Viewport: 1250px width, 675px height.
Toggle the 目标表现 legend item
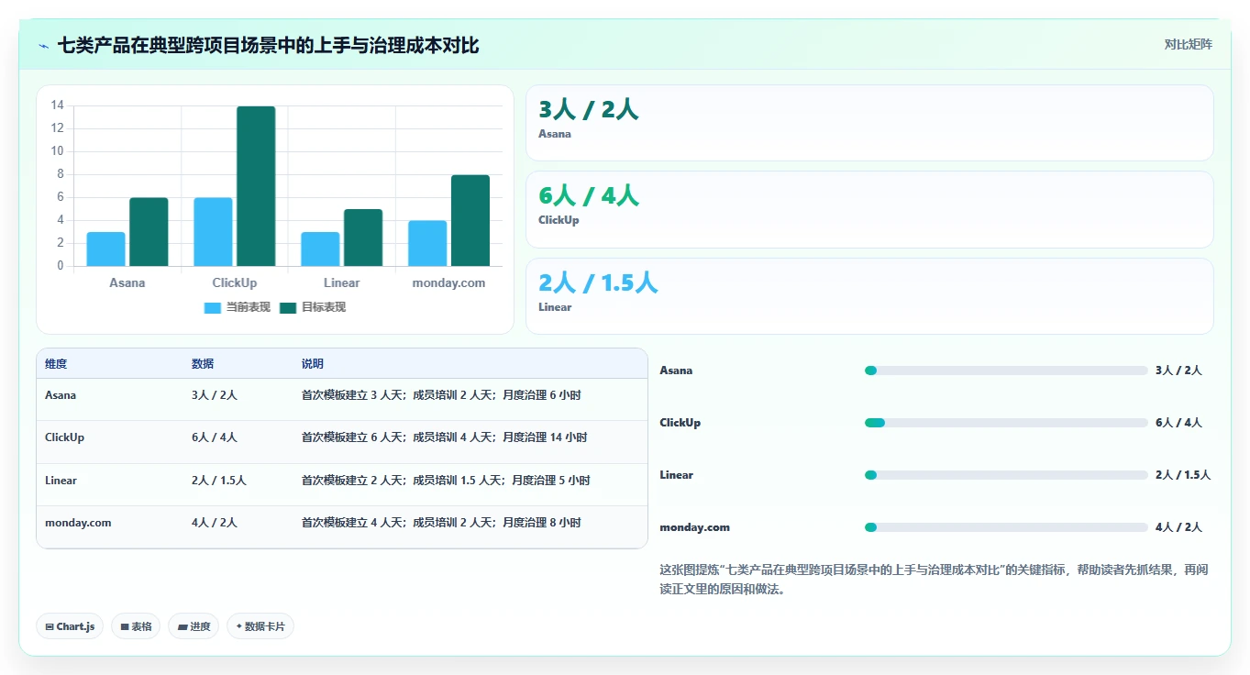tap(313, 307)
